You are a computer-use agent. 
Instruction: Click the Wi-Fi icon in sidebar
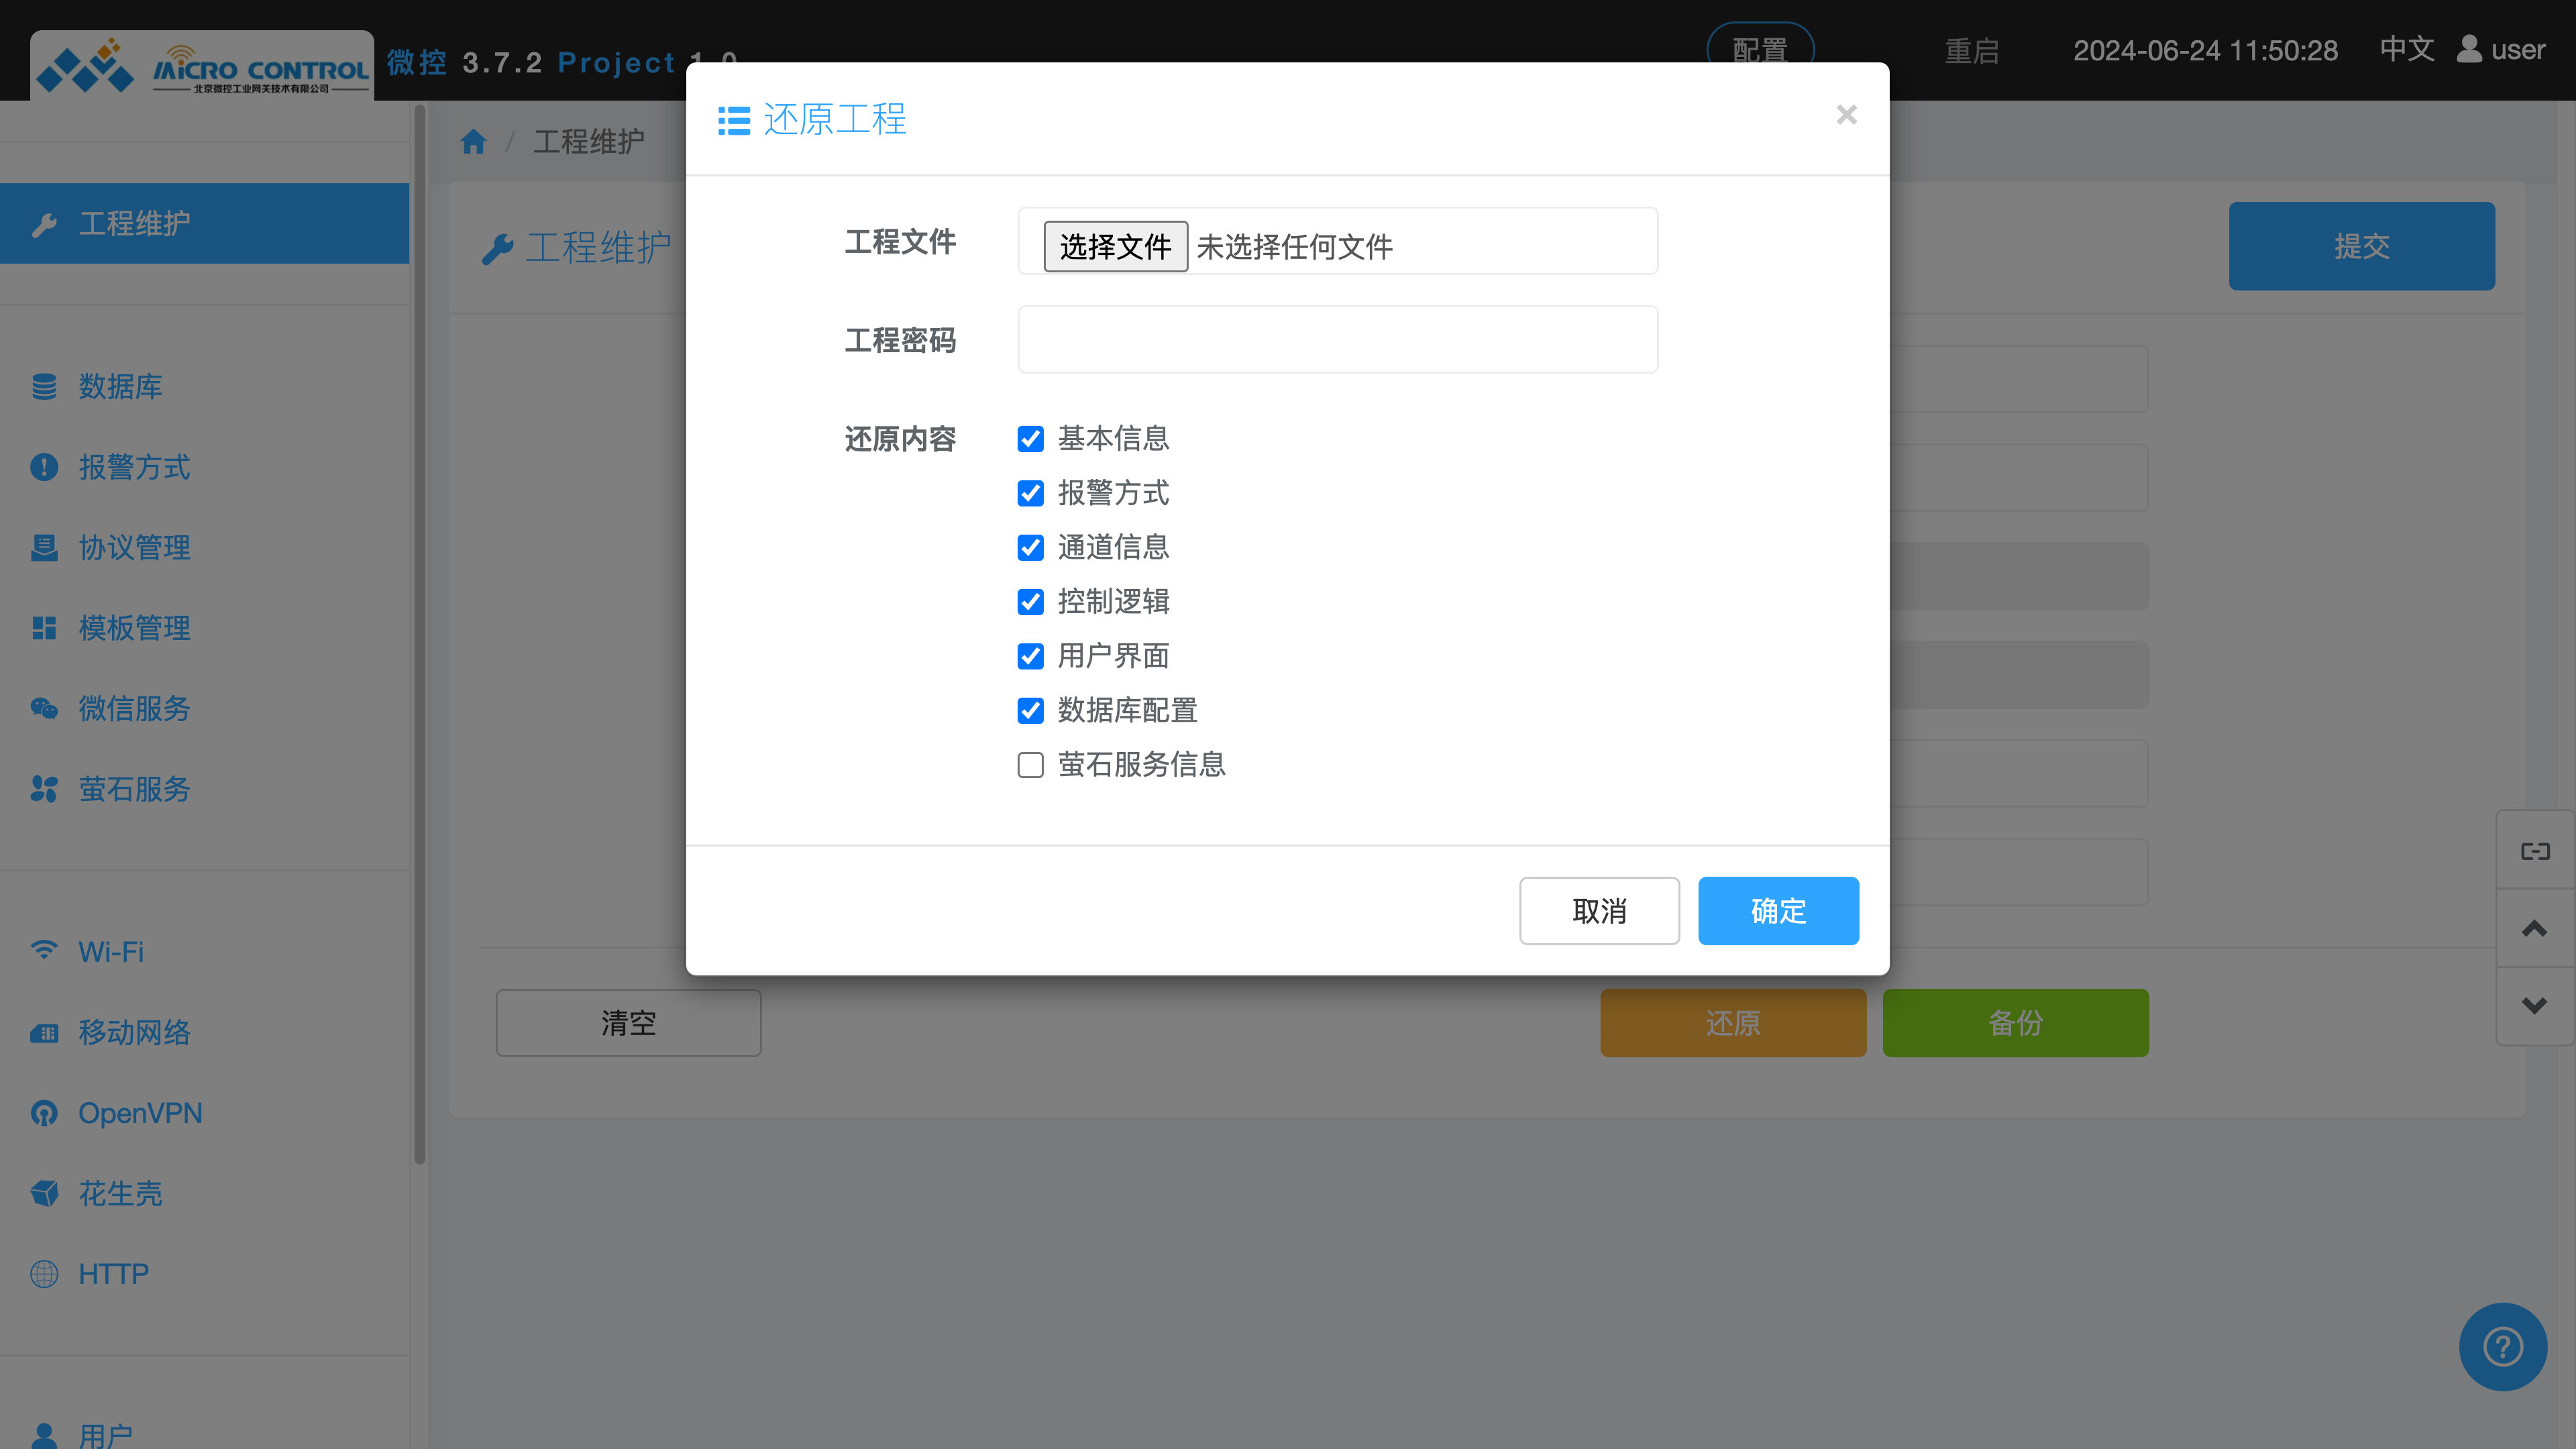pyautogui.click(x=44, y=951)
